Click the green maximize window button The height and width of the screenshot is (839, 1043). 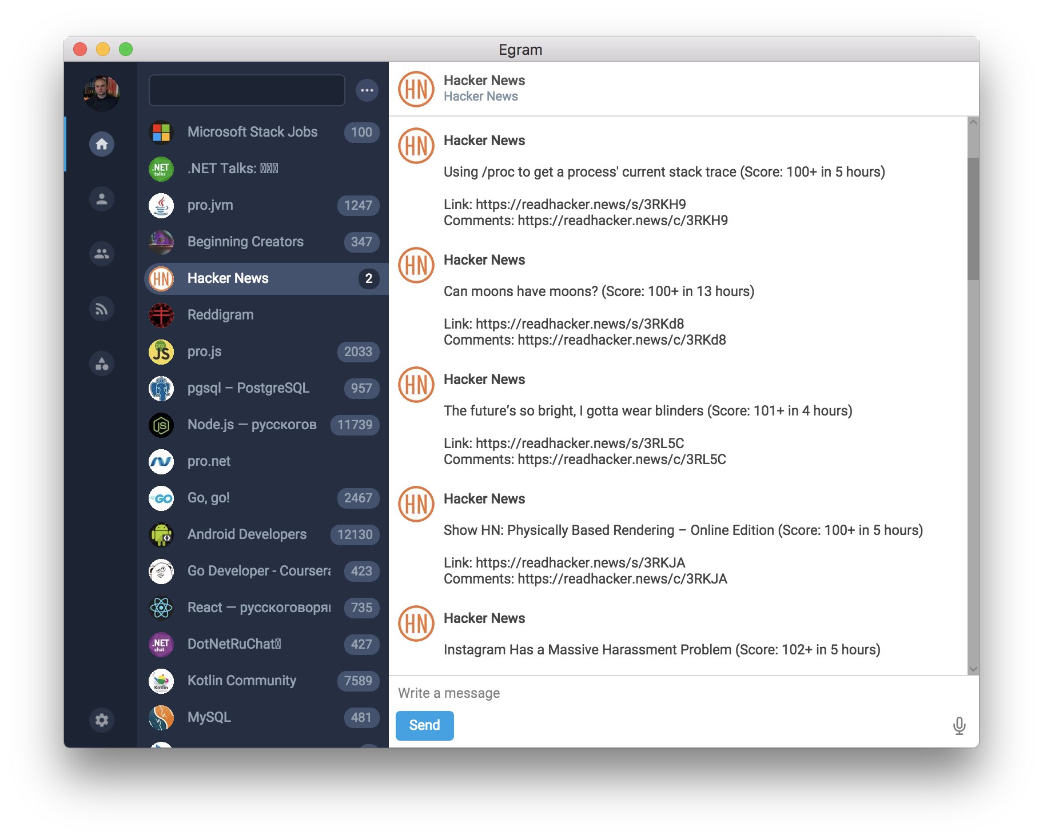126,49
